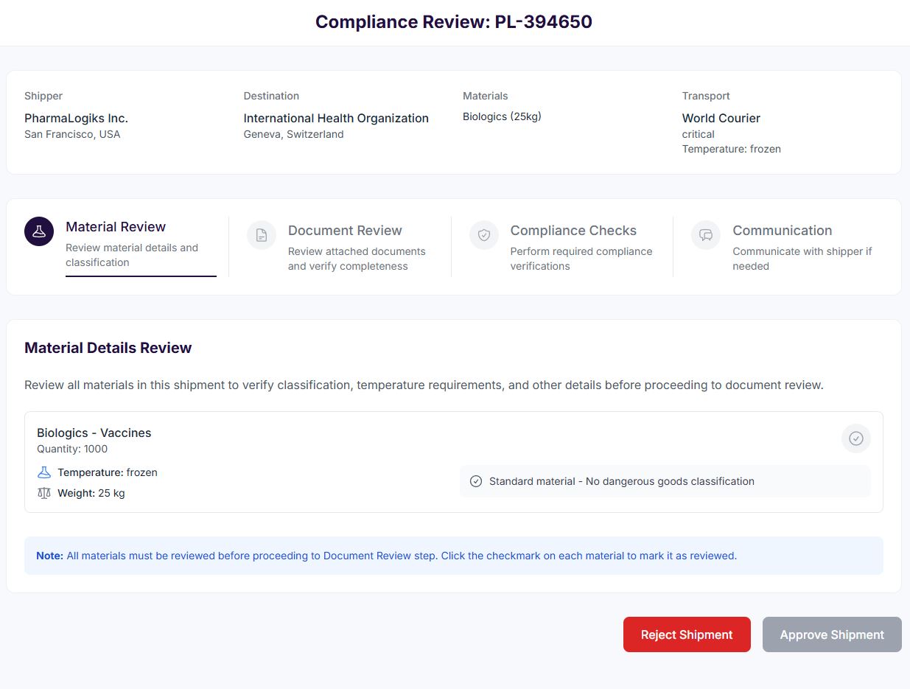Click 'San Francisco, USA' location text
Screen dimensions: 910x689
coord(72,134)
